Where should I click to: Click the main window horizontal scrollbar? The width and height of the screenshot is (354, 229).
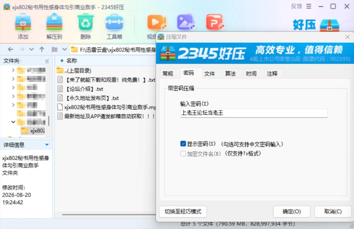(109, 215)
